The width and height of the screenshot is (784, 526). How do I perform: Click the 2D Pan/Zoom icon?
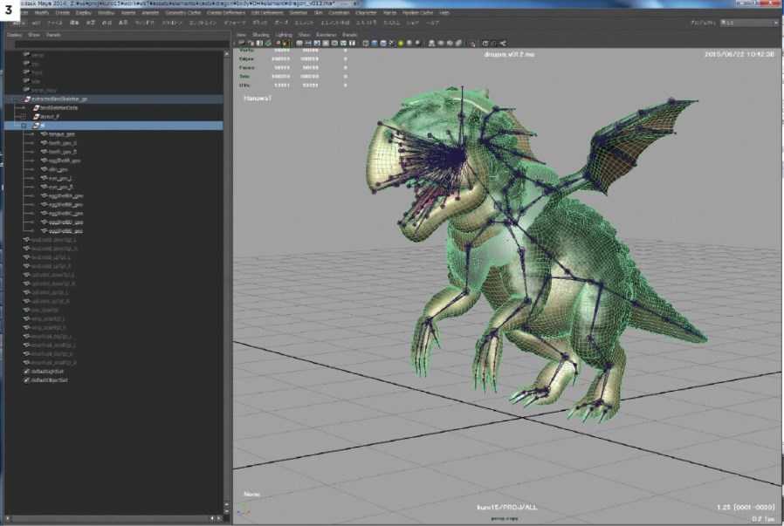(x=278, y=44)
